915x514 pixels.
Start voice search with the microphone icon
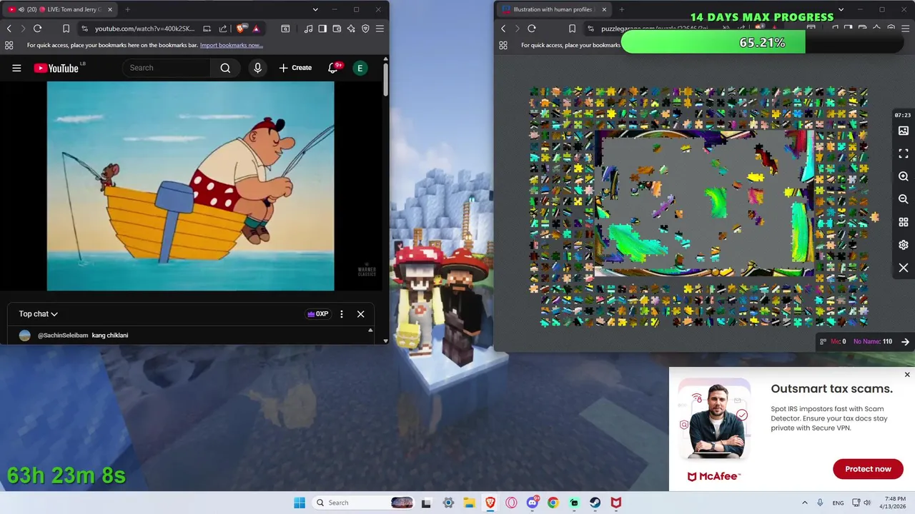pos(257,68)
